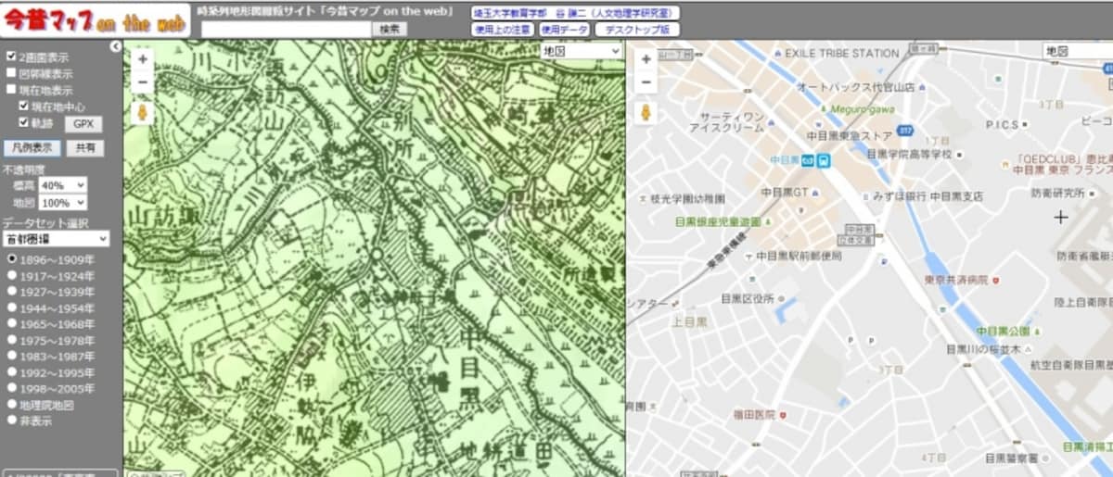Click the 検索 search button
This screenshot has width=1113, height=477.
pos(390,29)
